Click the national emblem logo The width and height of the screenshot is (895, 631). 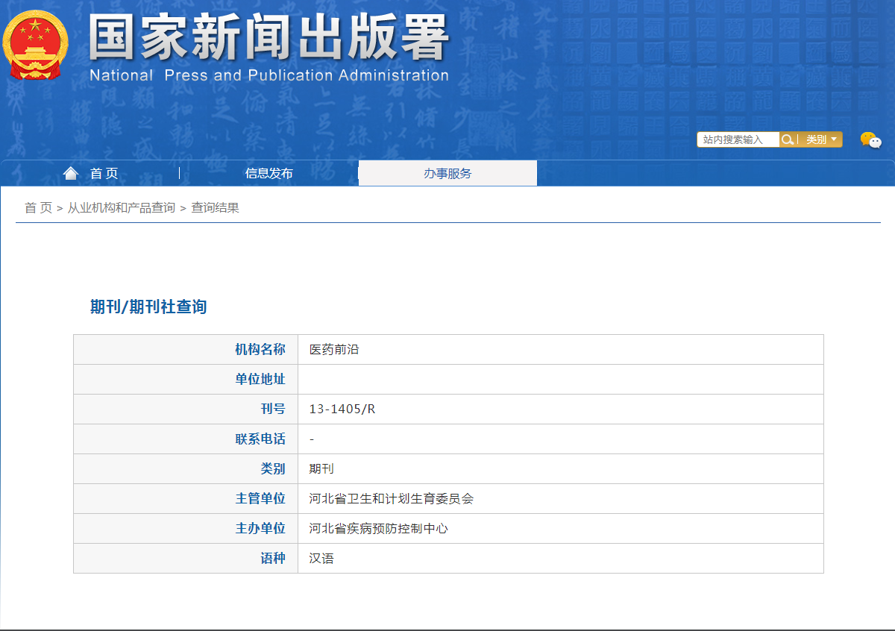[35, 45]
